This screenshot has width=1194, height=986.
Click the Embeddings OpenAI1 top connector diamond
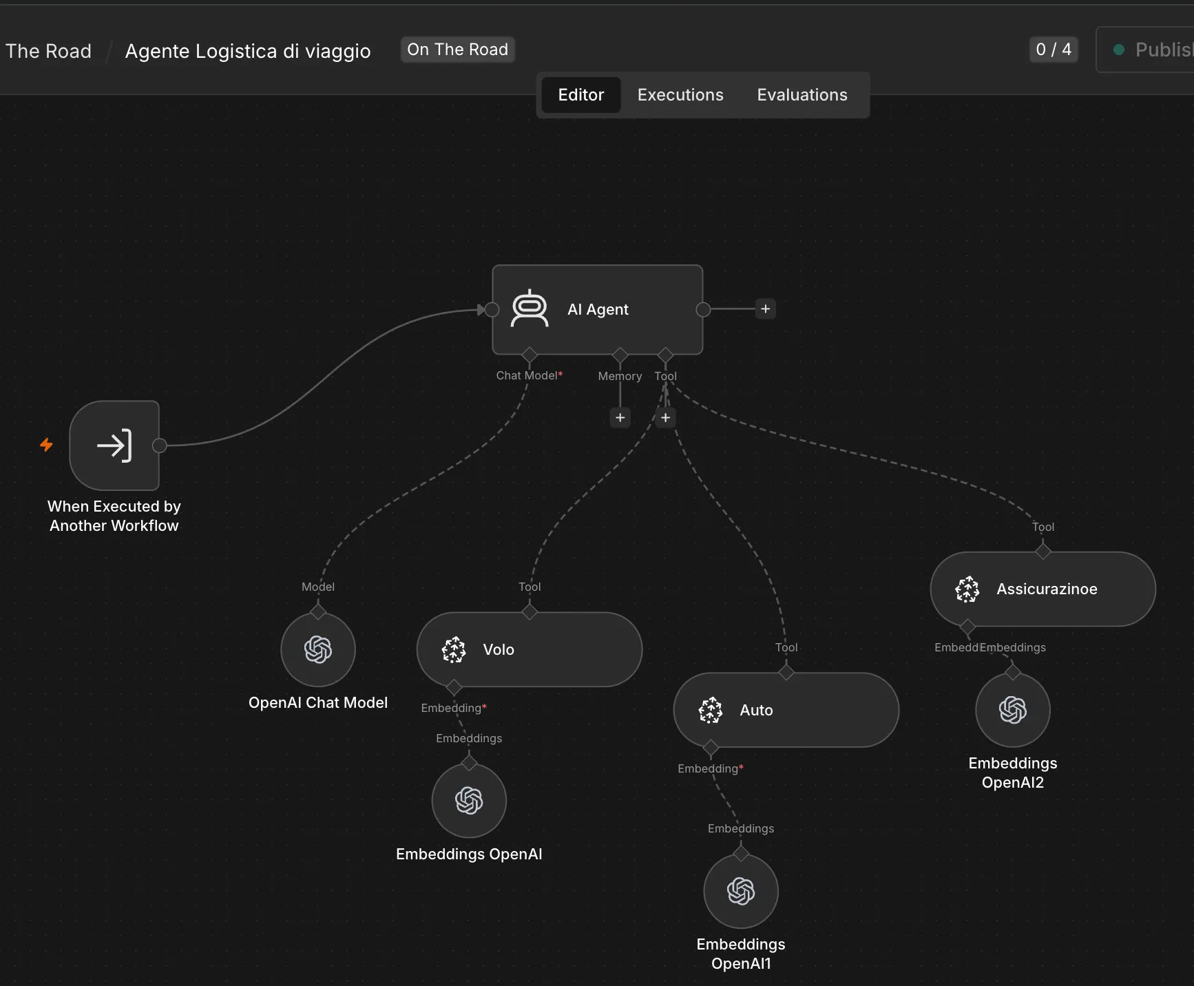pos(741,854)
